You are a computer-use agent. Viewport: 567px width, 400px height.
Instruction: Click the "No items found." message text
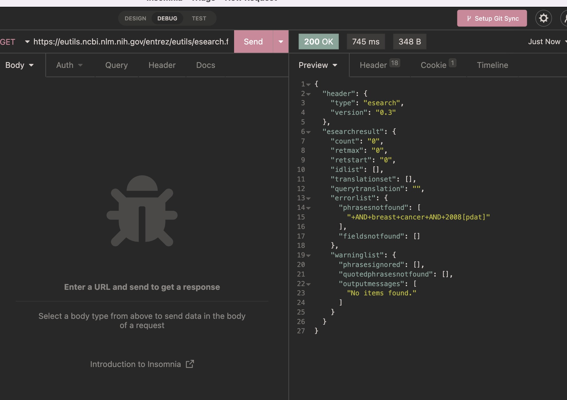381,293
